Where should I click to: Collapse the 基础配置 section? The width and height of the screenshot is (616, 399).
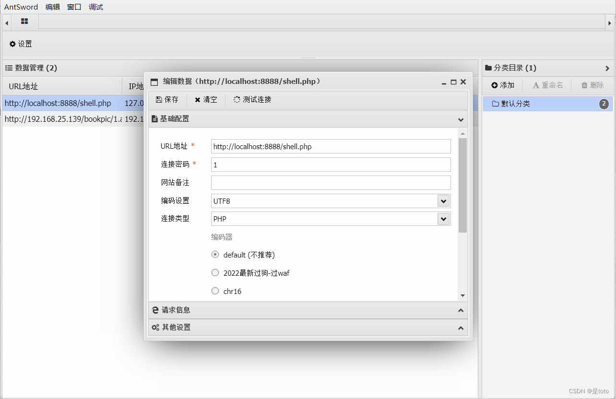click(461, 119)
